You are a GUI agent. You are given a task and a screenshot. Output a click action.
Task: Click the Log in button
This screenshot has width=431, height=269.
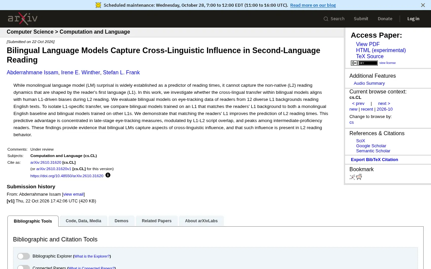(x=413, y=19)
